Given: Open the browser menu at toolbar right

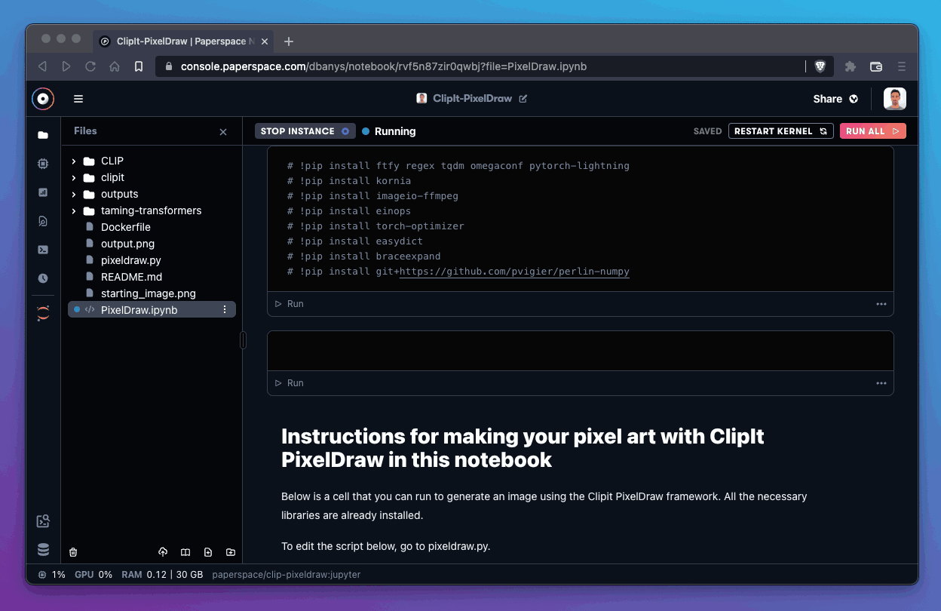Looking at the screenshot, I should [x=902, y=66].
